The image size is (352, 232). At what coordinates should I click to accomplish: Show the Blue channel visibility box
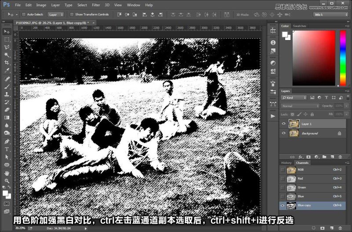pos(282,196)
